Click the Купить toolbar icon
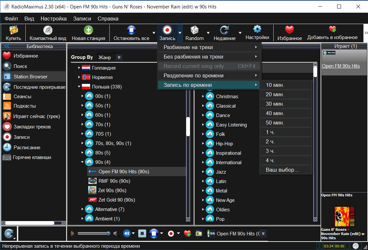 13,33
